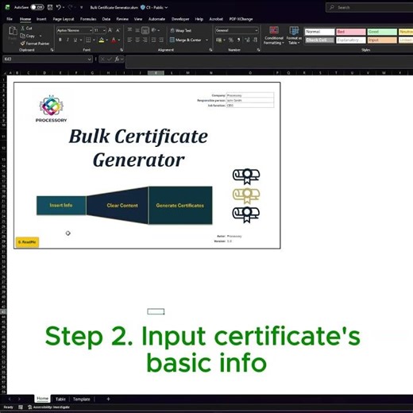Apply the red Font Color
Image resolution: width=413 pixels, height=413 pixels.
point(114,40)
